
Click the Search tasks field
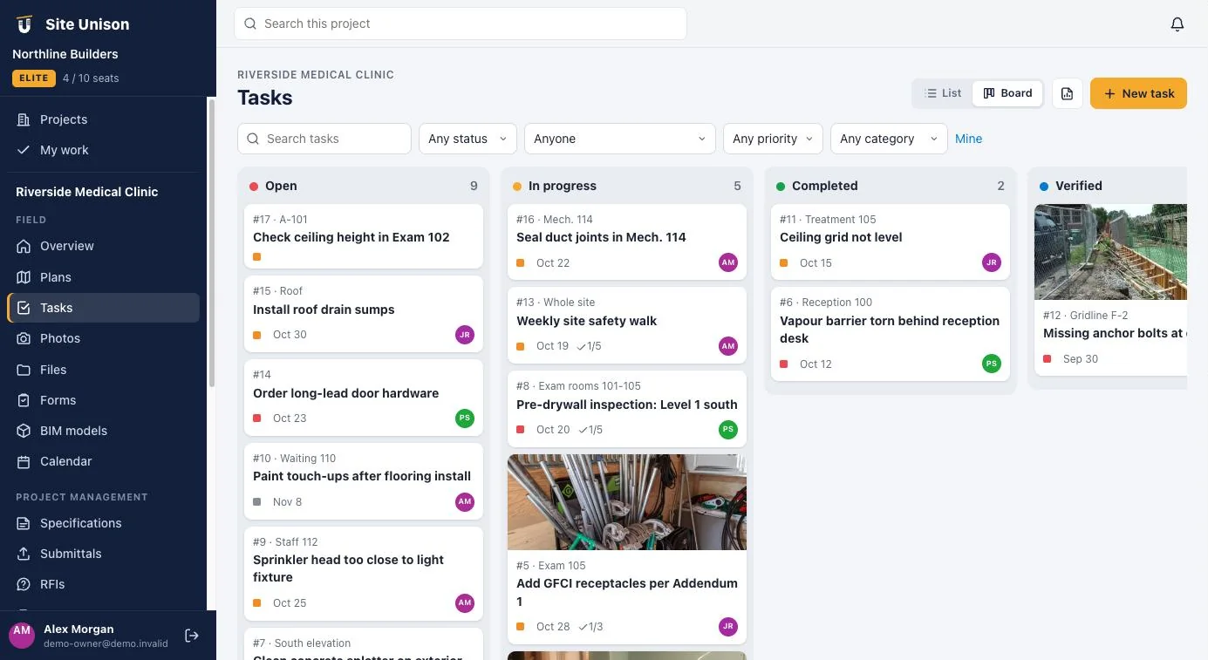pyautogui.click(x=324, y=139)
